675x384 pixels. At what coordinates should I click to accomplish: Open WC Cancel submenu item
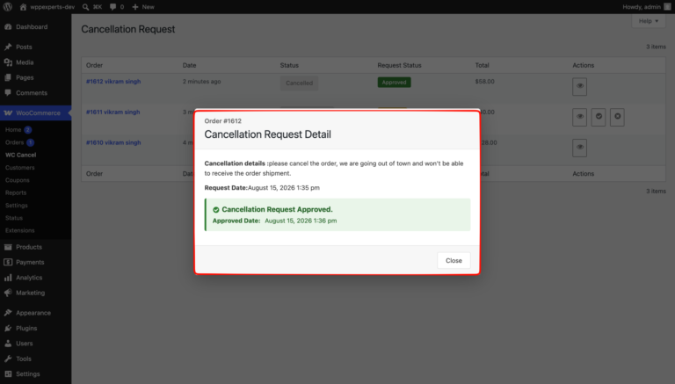point(21,155)
